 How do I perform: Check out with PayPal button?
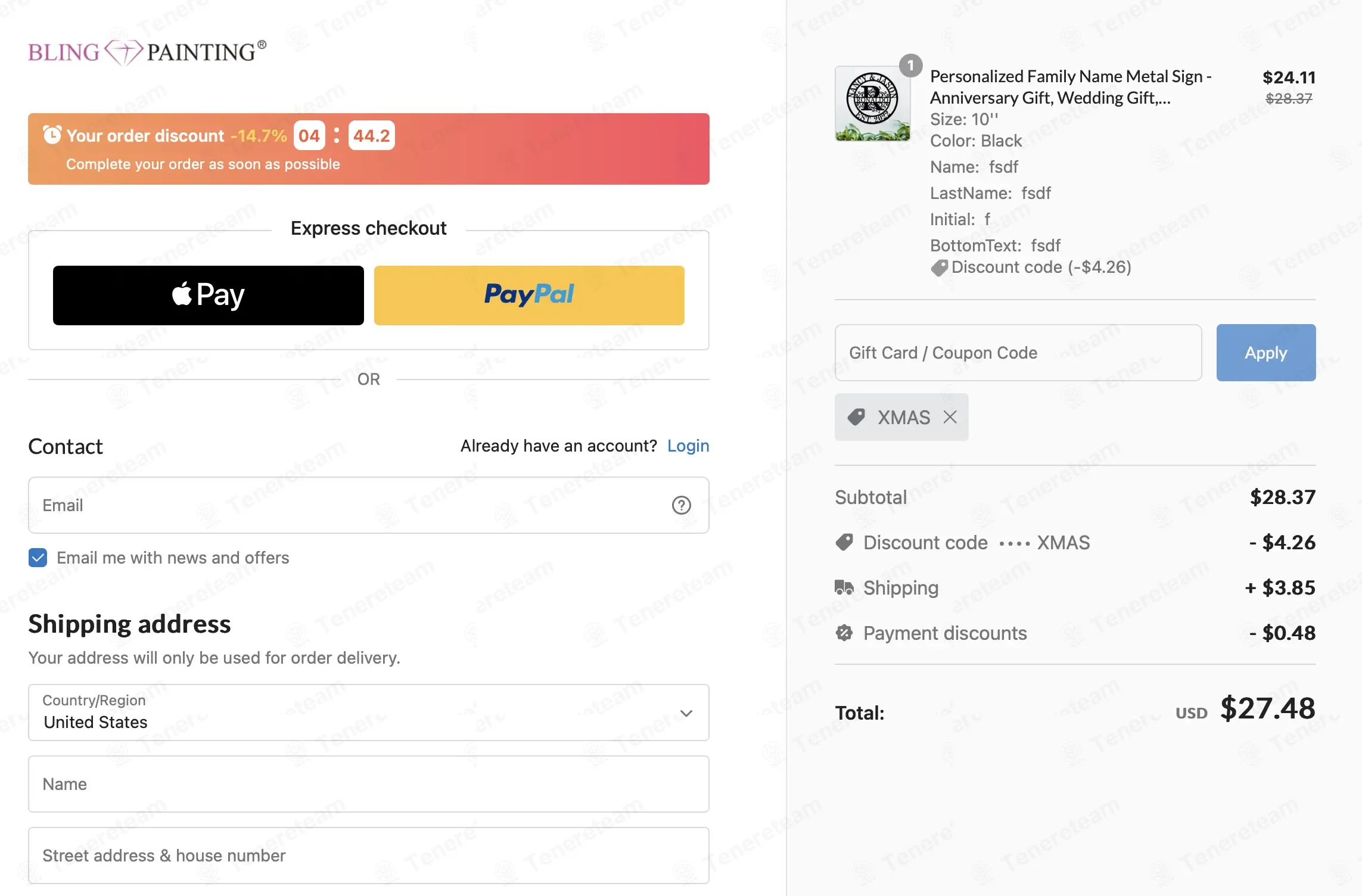529,295
